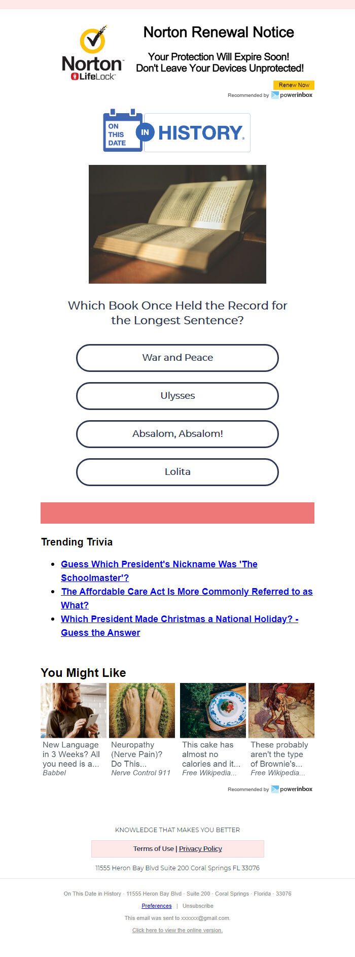Select the Lolita answer

tap(177, 472)
